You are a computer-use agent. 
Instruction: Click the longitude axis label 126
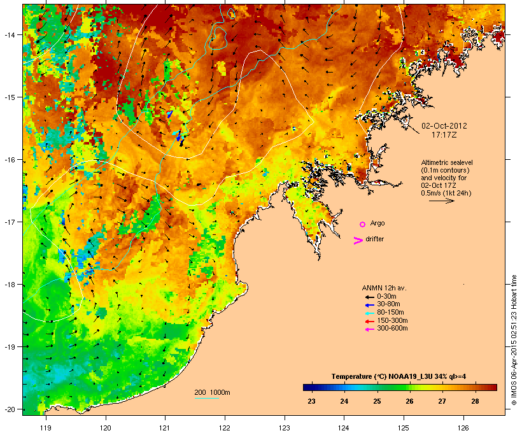(x=463, y=428)
